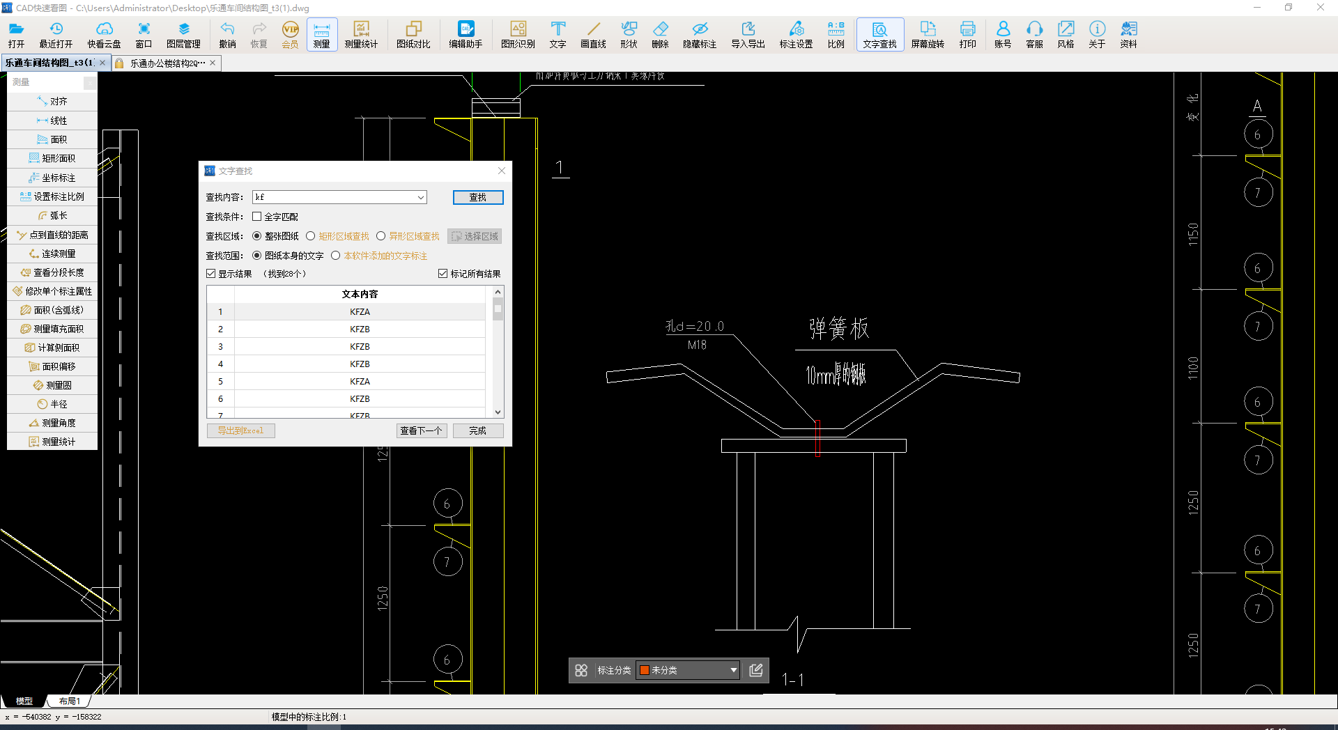Expand the 查找内容 search dropdown arrow
This screenshot has height=730, width=1338.
click(x=421, y=198)
